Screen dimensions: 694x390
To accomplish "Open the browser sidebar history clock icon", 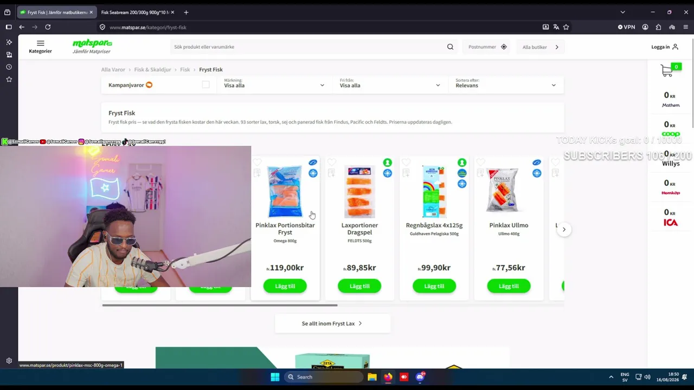I will click(x=9, y=67).
